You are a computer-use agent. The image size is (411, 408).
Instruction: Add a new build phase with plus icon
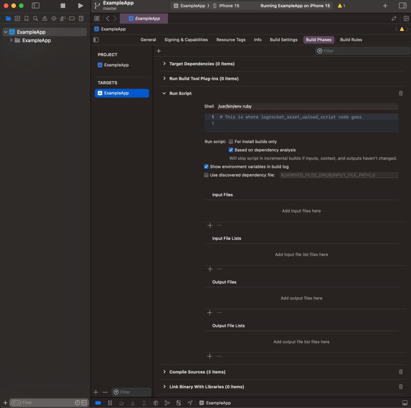[x=159, y=51]
